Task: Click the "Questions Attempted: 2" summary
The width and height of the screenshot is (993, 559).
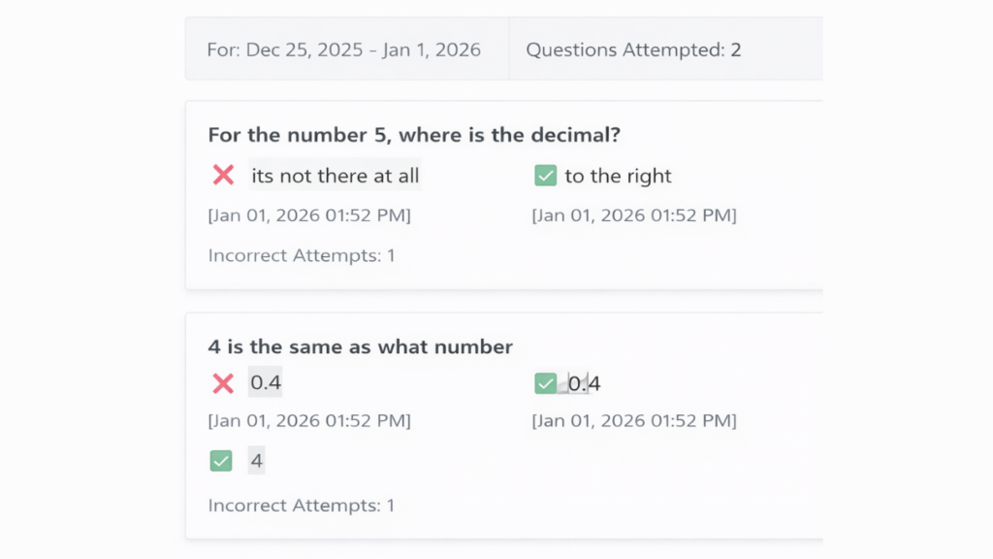Action: click(633, 49)
